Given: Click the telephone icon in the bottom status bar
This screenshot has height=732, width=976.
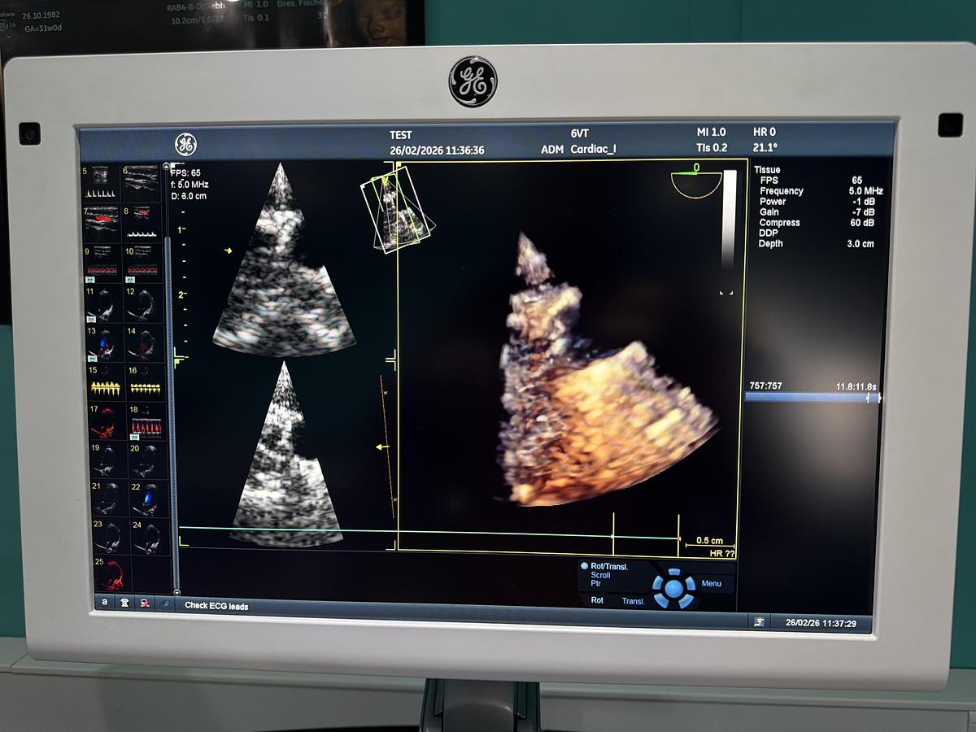Looking at the screenshot, I should (x=124, y=603).
